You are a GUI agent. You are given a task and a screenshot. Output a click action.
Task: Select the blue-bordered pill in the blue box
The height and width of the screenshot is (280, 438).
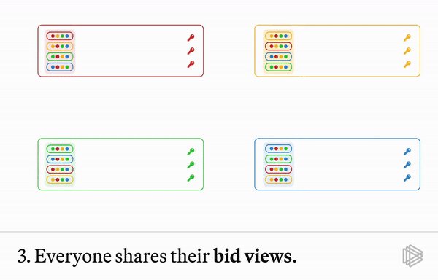click(279, 149)
